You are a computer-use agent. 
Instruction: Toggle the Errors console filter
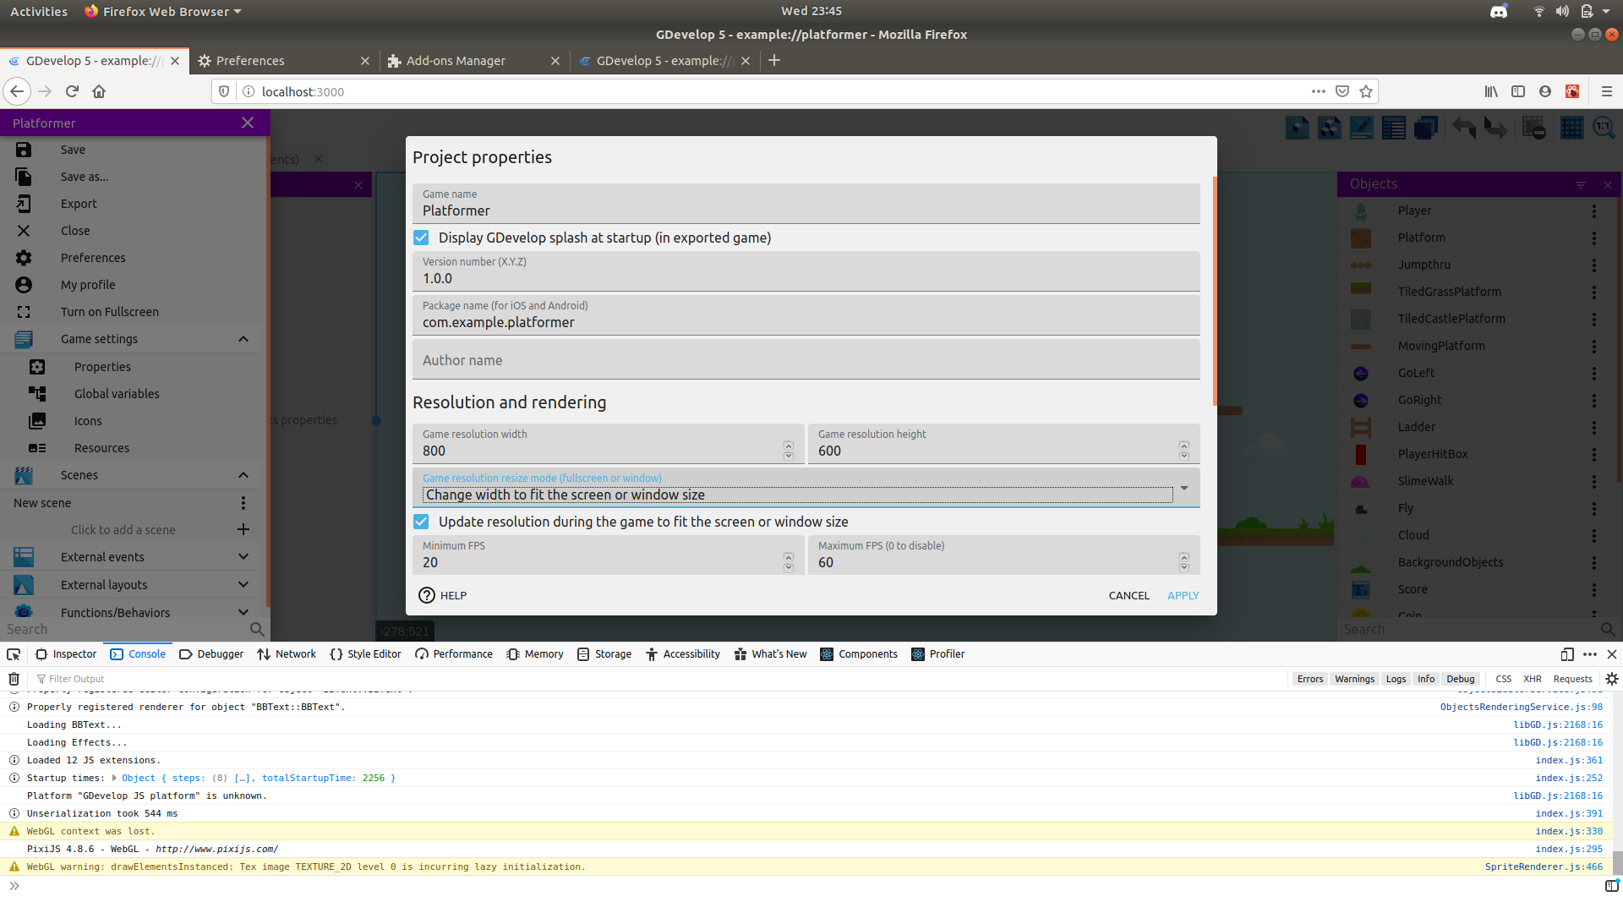(x=1310, y=679)
